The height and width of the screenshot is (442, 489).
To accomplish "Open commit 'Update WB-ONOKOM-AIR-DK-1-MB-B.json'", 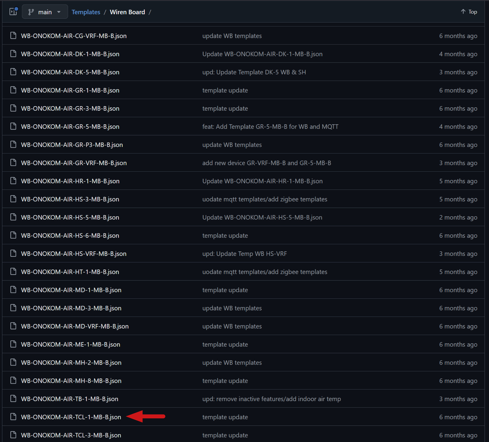I will pyautogui.click(x=262, y=54).
